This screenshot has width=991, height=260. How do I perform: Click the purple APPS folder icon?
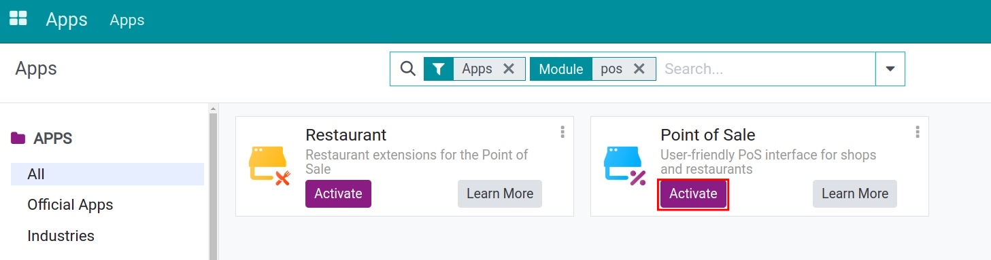point(18,138)
